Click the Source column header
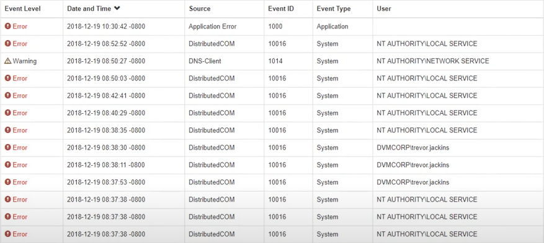The image size is (544, 243). pyautogui.click(x=200, y=9)
